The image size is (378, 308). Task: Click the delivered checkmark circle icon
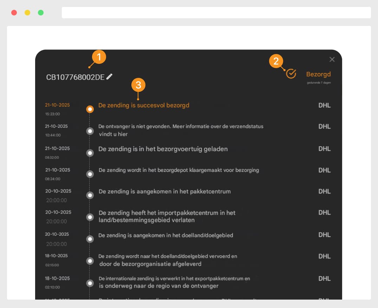coord(291,74)
